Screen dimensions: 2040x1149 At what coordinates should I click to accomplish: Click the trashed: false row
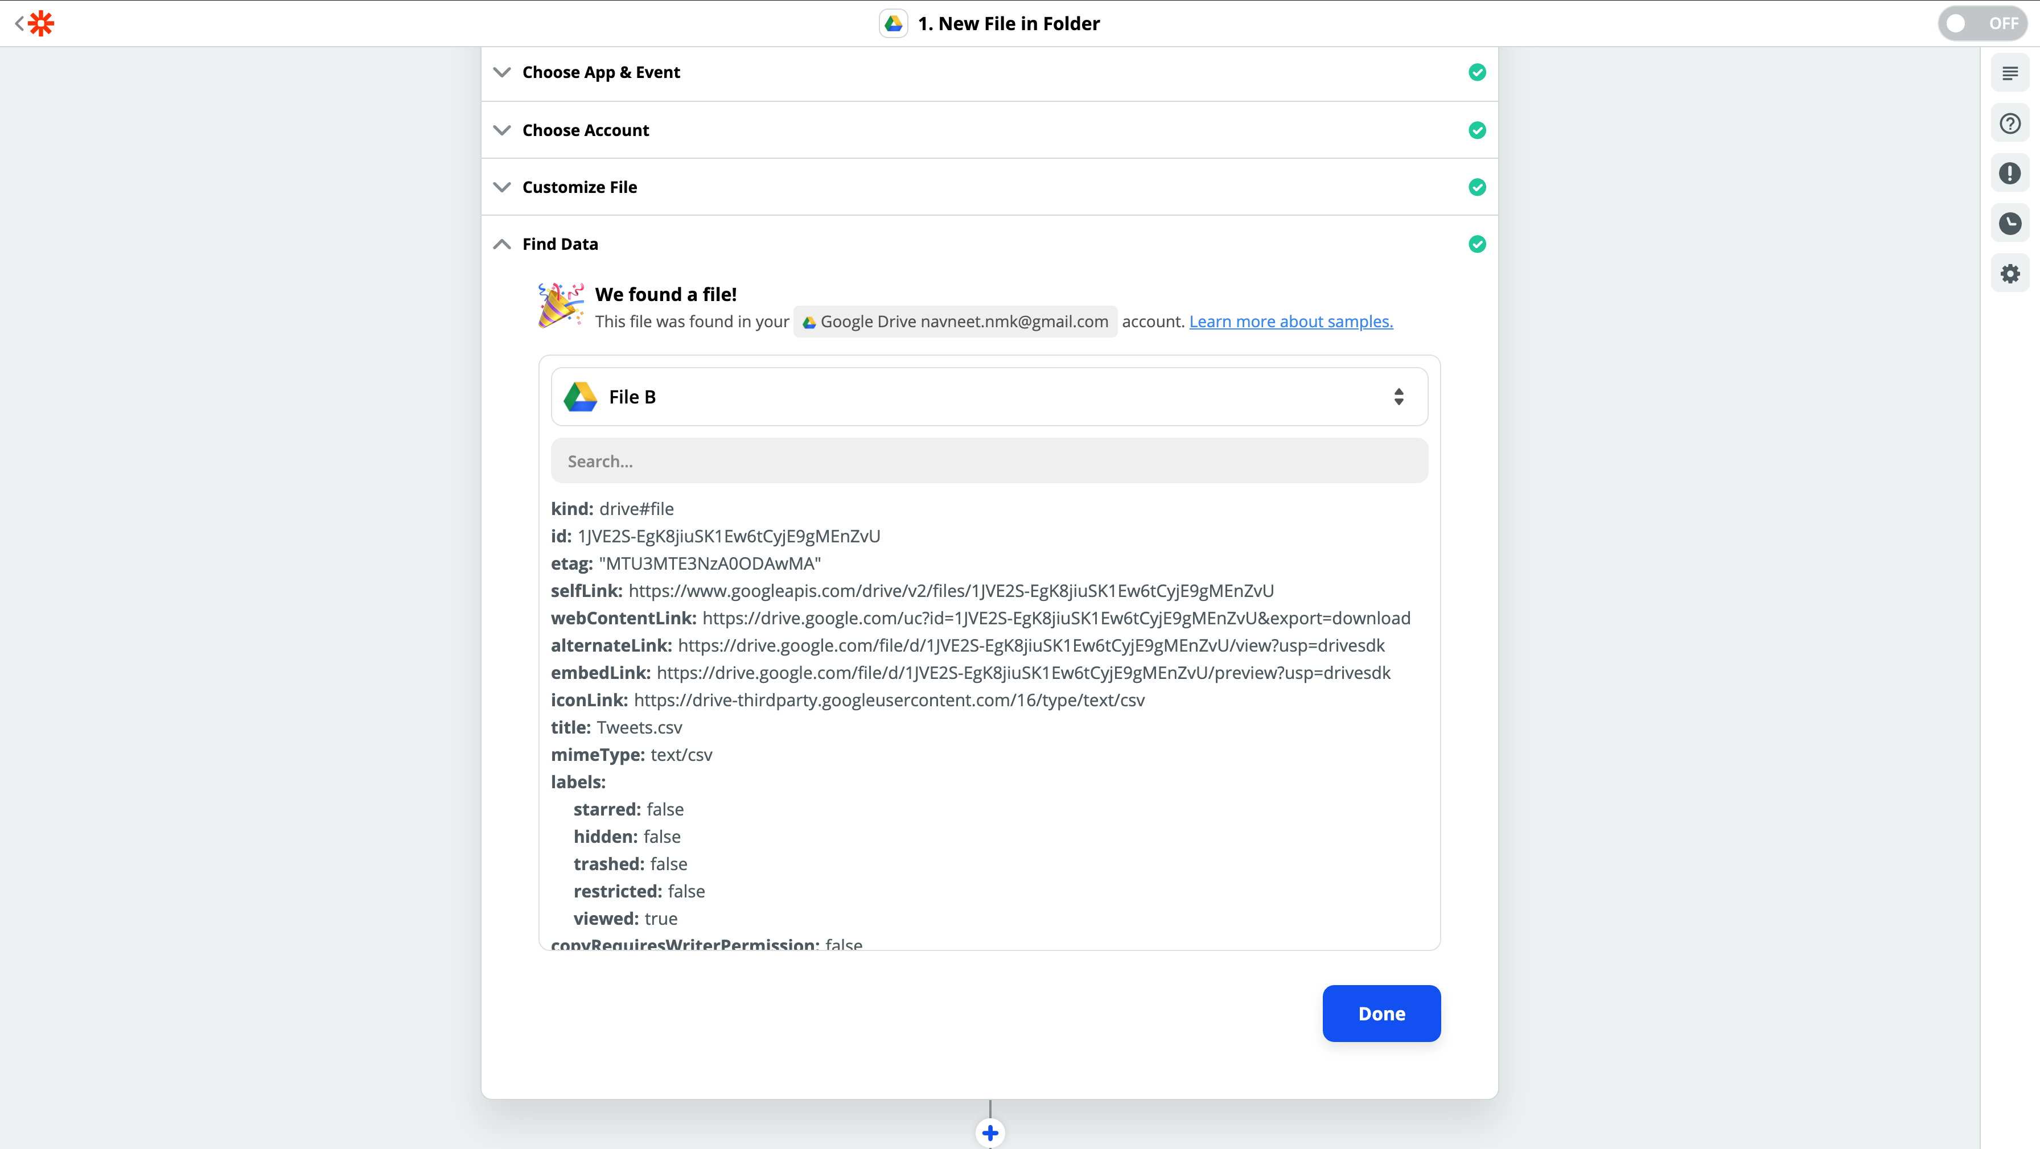tap(630, 864)
